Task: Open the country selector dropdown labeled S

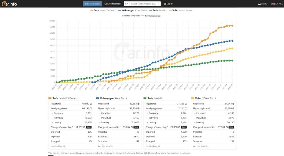Action: tap(127, 4)
